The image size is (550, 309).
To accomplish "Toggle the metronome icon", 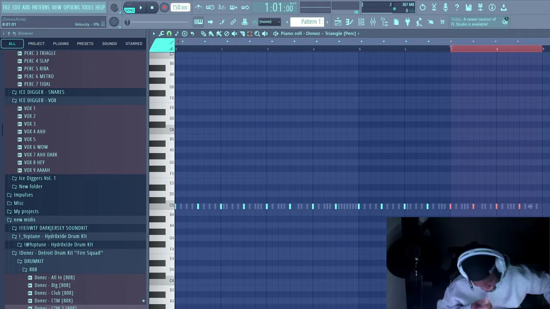I will click(199, 7).
